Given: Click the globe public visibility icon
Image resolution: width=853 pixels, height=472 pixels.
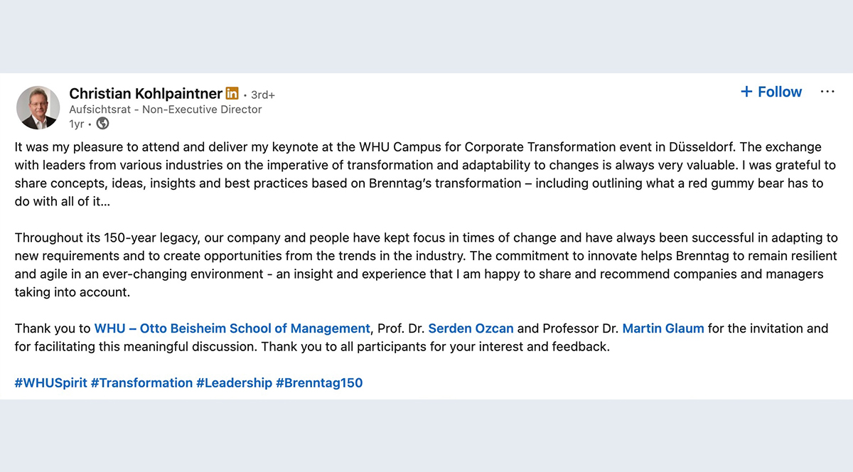Looking at the screenshot, I should tap(102, 124).
